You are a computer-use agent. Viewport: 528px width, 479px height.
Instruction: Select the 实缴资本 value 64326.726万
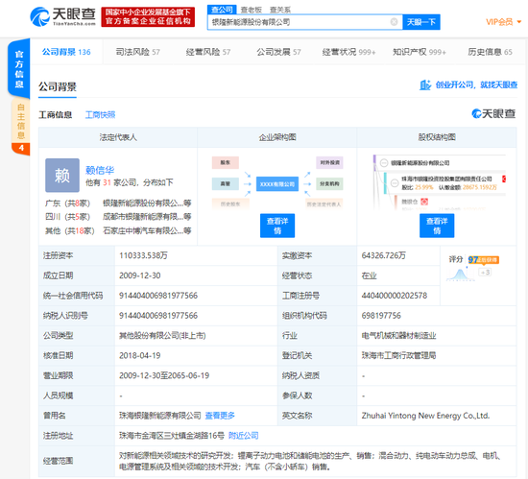384,255
